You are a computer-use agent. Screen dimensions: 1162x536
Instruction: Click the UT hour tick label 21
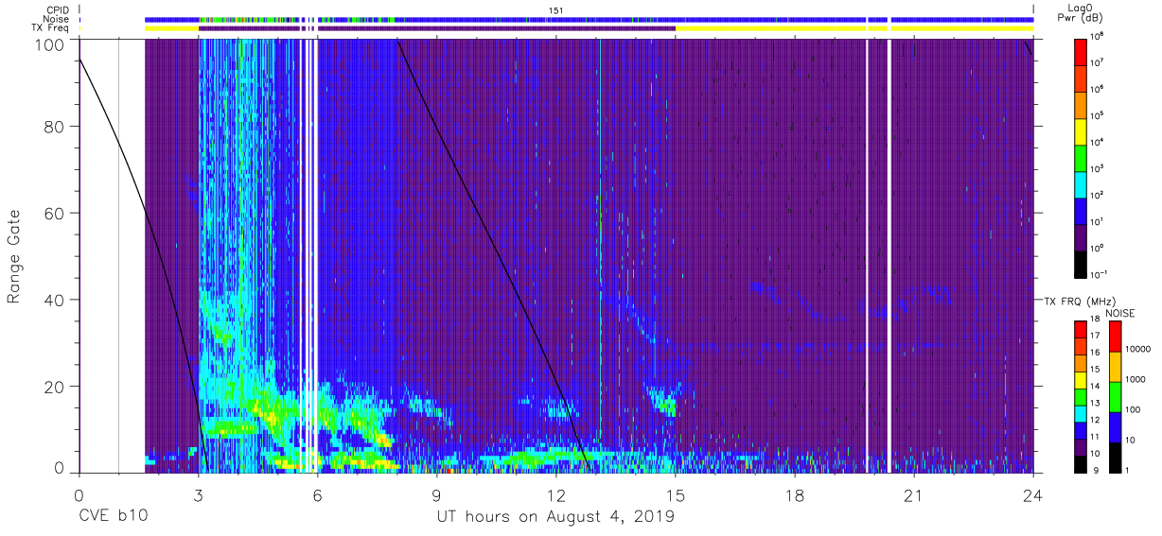tap(914, 493)
